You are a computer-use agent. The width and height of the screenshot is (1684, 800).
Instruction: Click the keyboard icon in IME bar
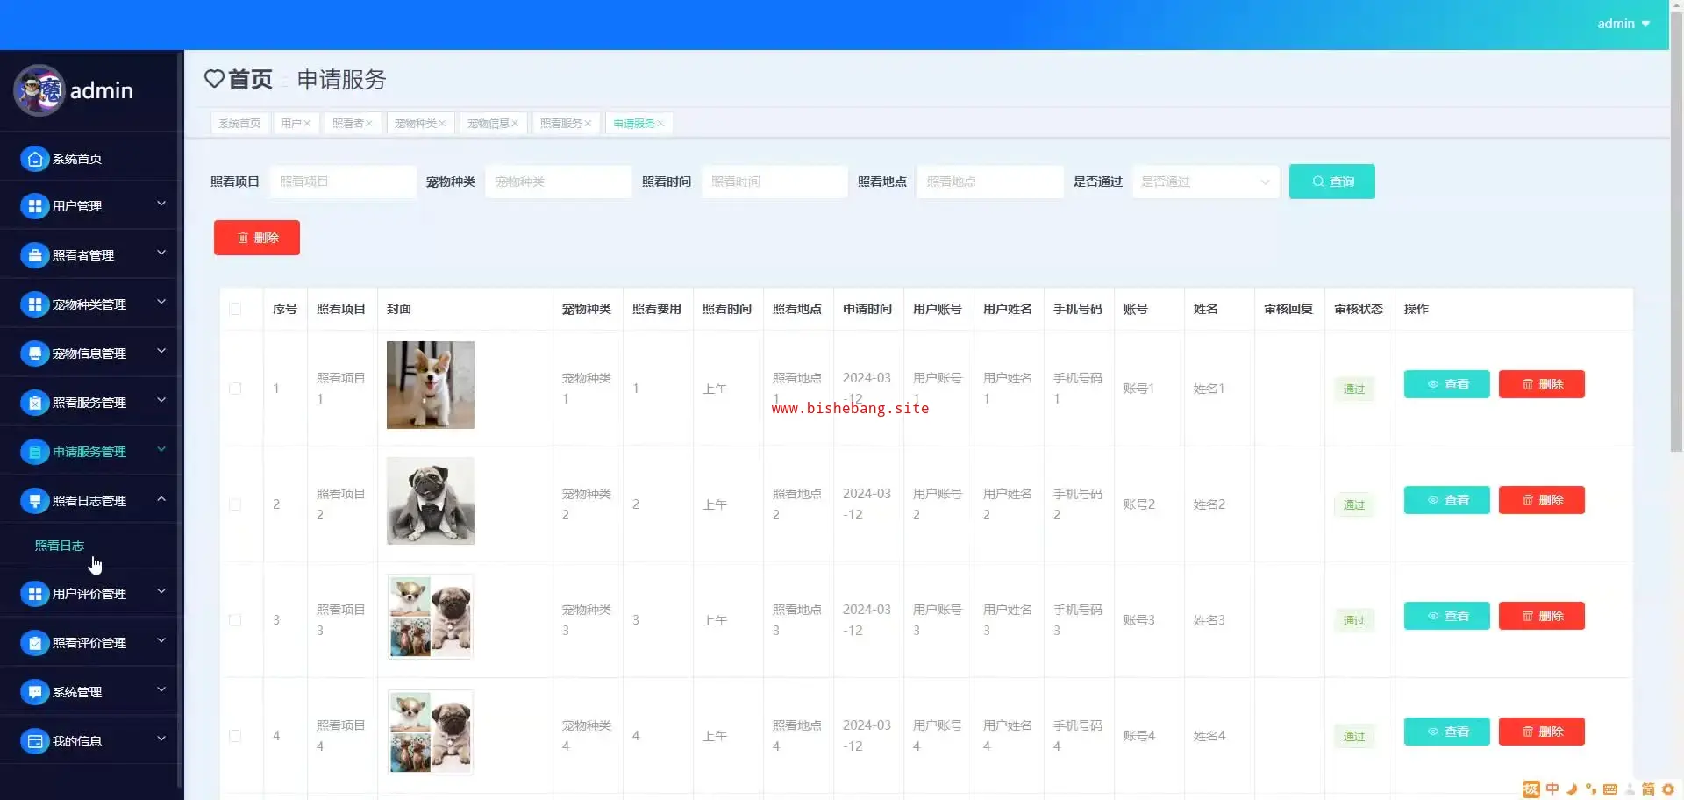point(1610,789)
